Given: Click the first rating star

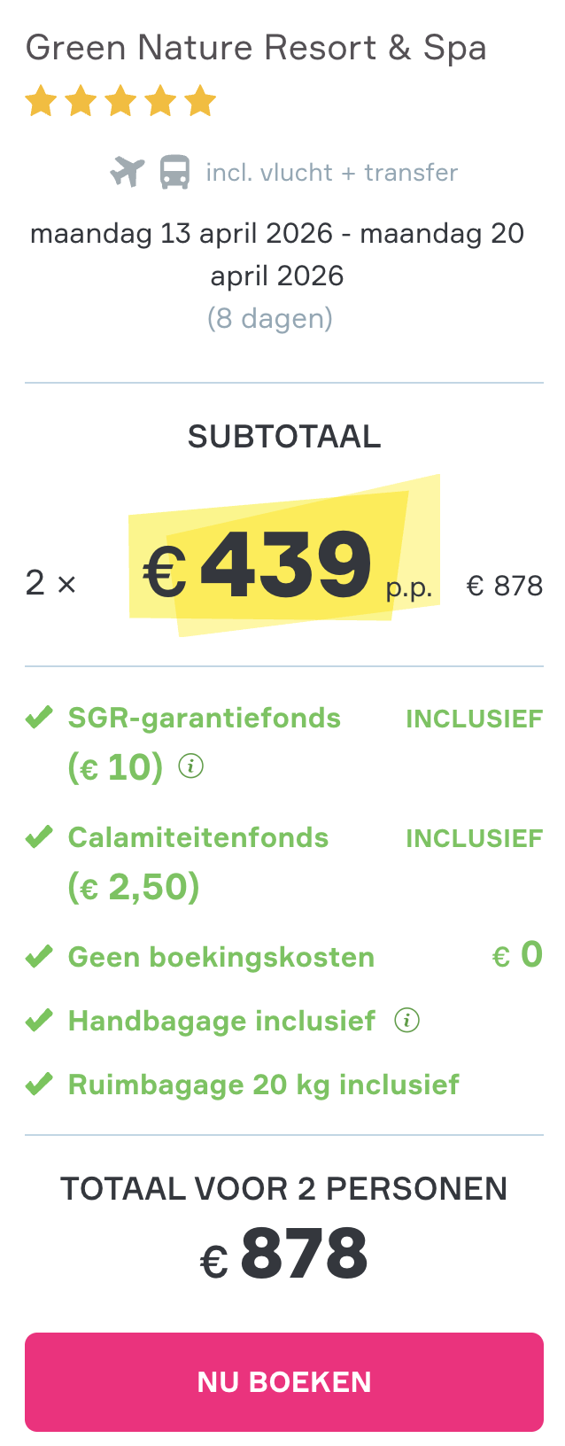Looking at the screenshot, I should tap(40, 100).
